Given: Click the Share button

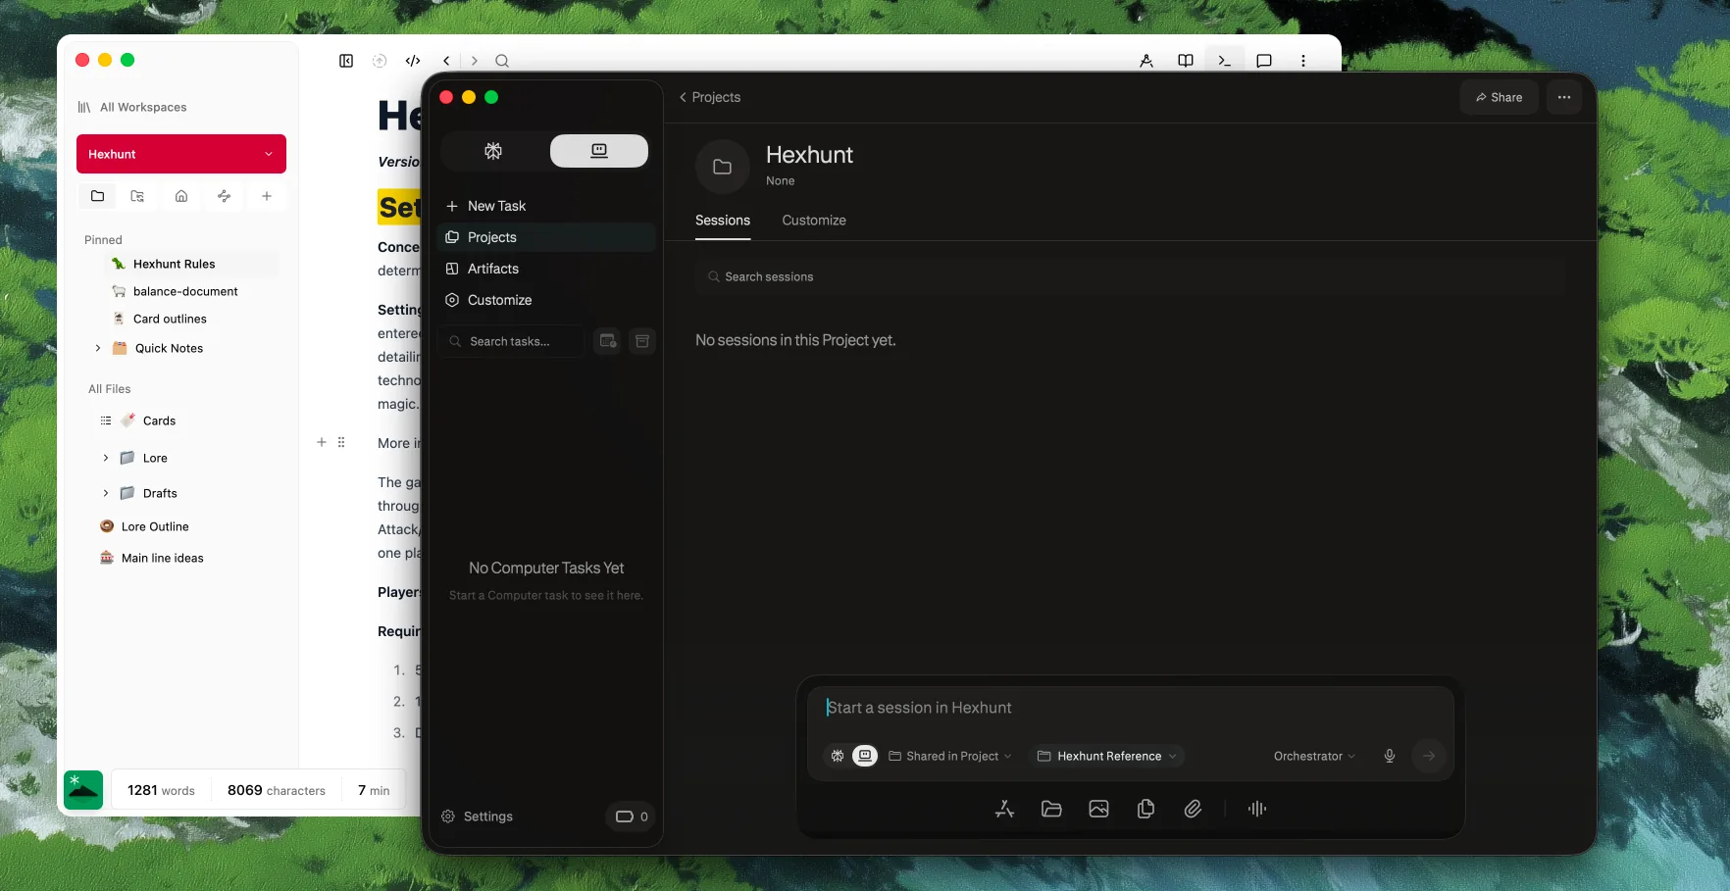Looking at the screenshot, I should (1499, 97).
